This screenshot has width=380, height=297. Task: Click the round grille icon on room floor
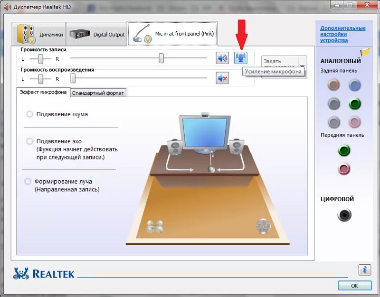pos(263,226)
